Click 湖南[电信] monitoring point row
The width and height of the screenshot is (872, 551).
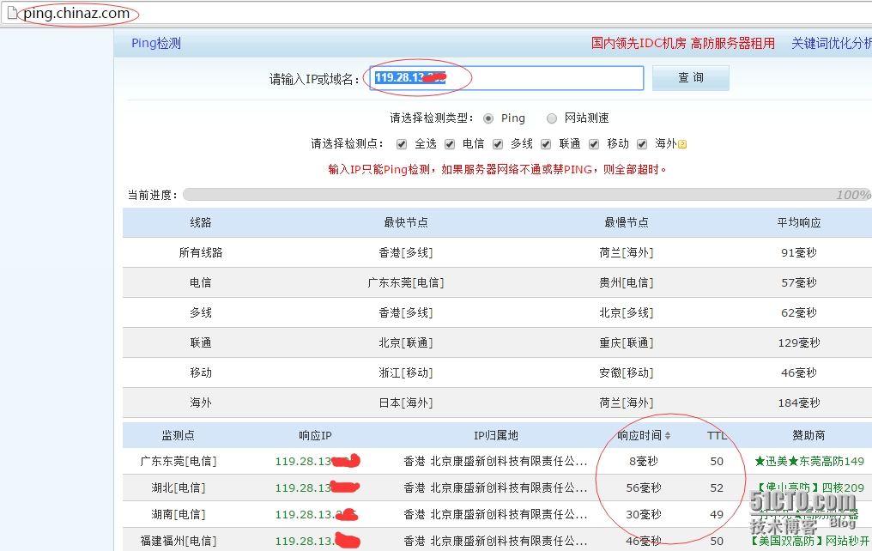tap(179, 514)
